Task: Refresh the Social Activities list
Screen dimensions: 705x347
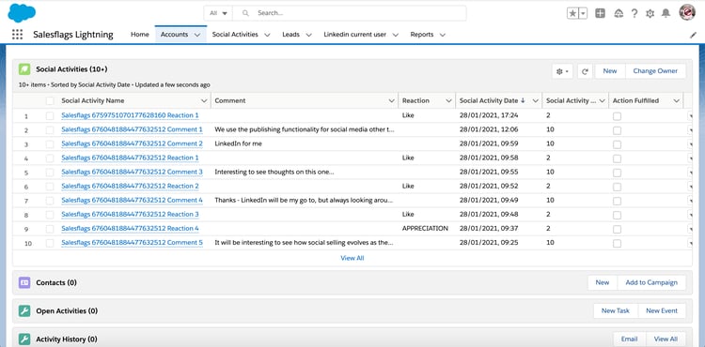Action: (585, 71)
